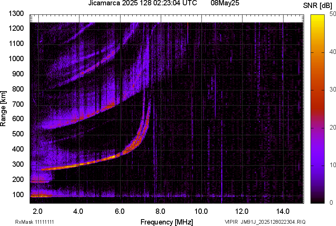Click the 08May25 date label
The height and width of the screenshot is (226, 336).
225,3
